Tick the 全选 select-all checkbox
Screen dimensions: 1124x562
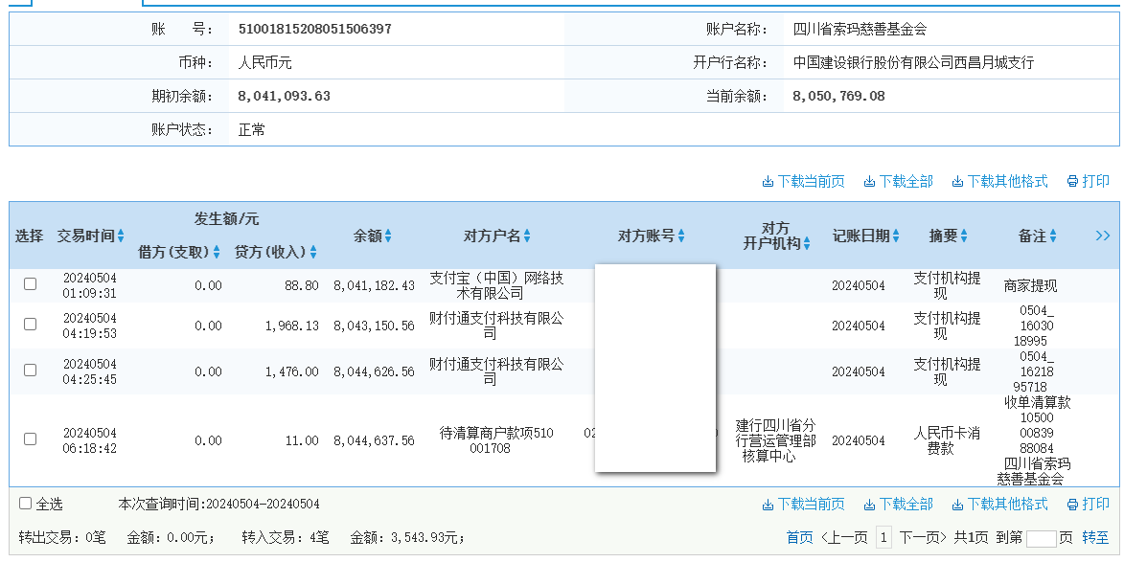pos(25,504)
